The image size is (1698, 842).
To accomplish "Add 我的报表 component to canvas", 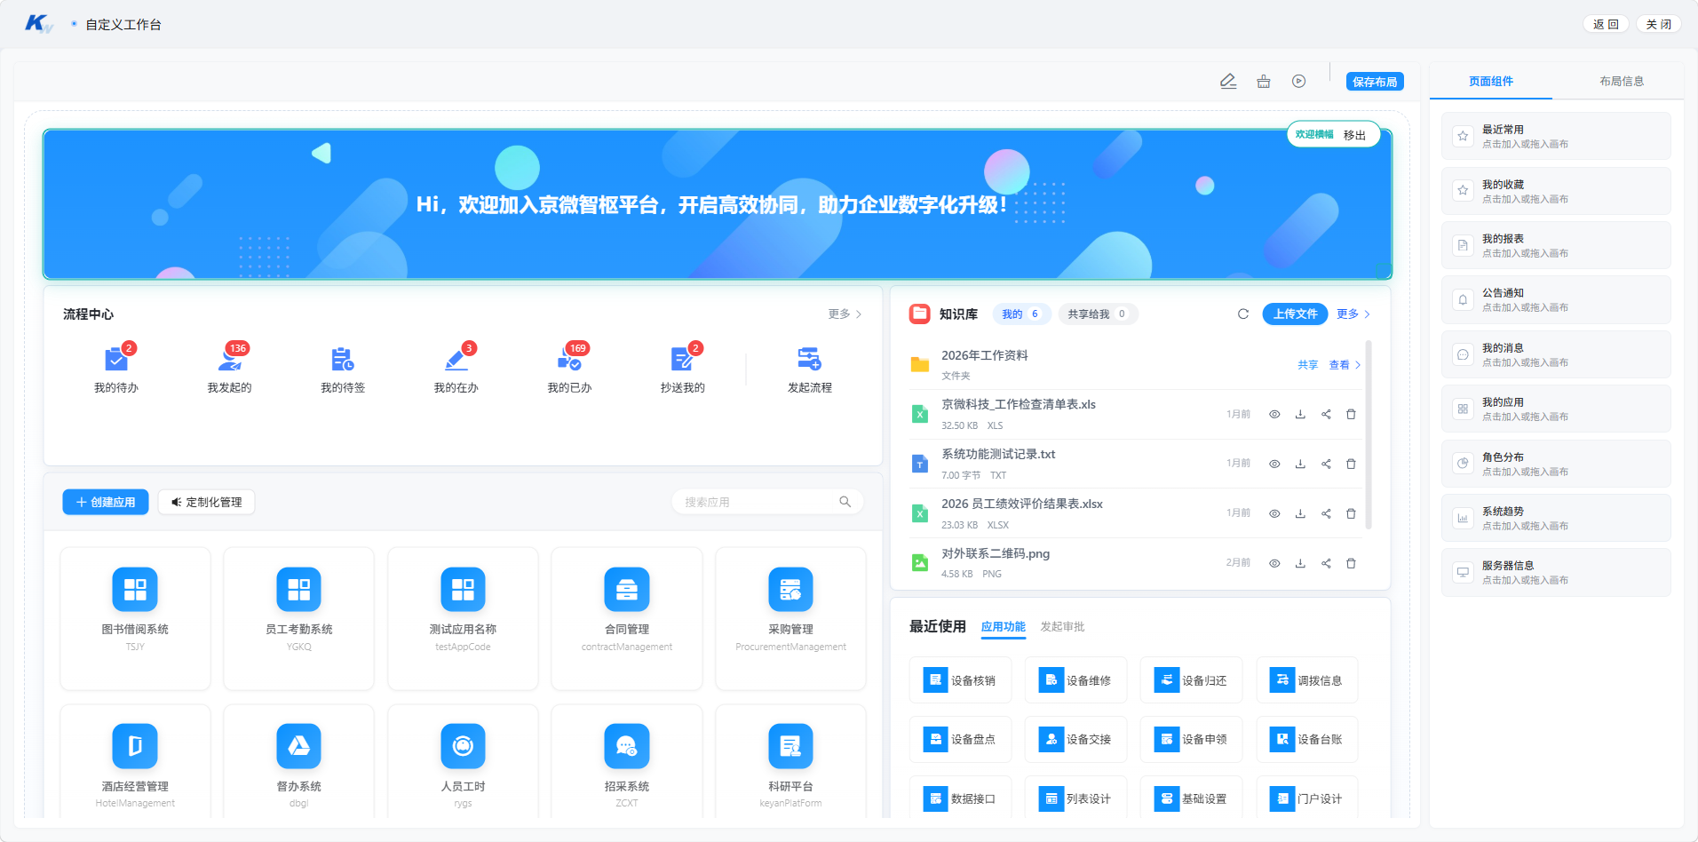I will click(1556, 245).
